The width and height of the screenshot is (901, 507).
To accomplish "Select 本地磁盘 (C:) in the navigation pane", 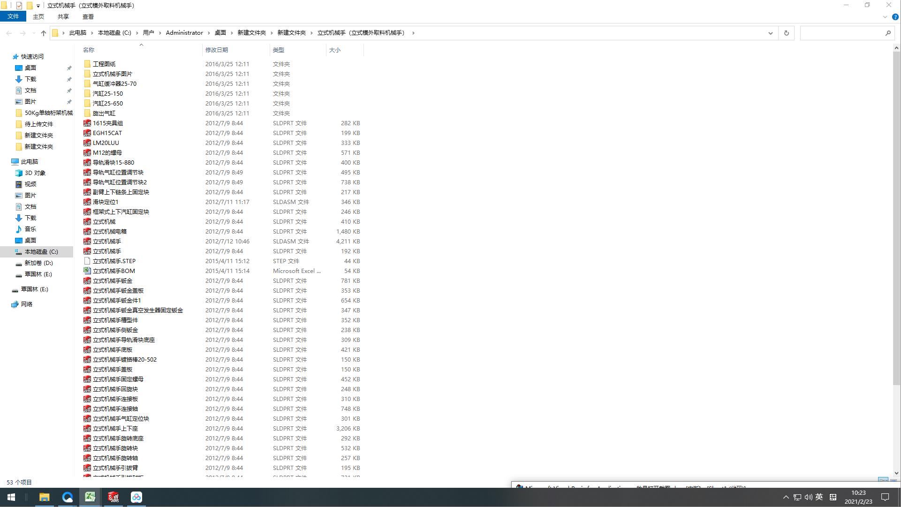I will (41, 252).
